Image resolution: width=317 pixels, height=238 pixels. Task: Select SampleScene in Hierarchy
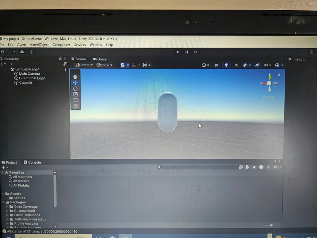27,69
